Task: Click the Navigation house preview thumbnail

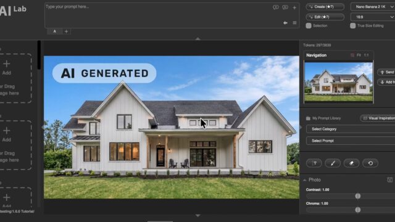Action: [x=338, y=82]
